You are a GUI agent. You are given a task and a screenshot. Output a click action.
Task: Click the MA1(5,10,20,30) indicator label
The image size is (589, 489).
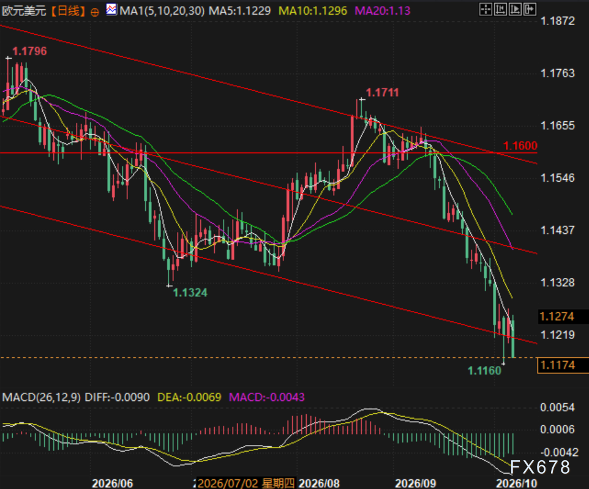tap(162, 10)
